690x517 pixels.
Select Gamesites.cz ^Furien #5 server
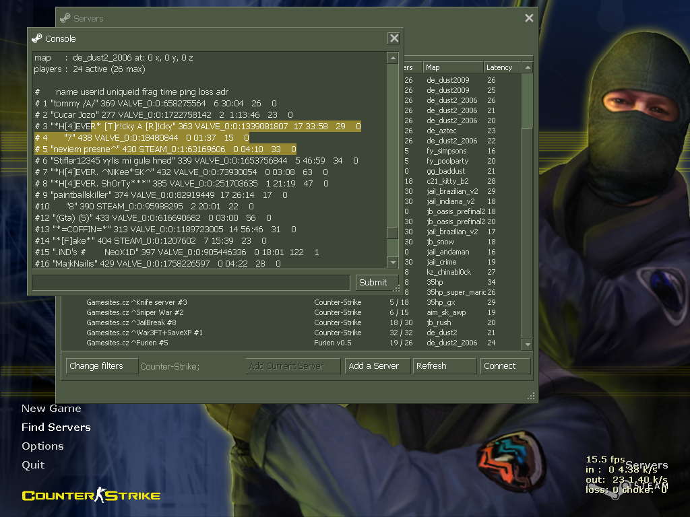pos(291,343)
